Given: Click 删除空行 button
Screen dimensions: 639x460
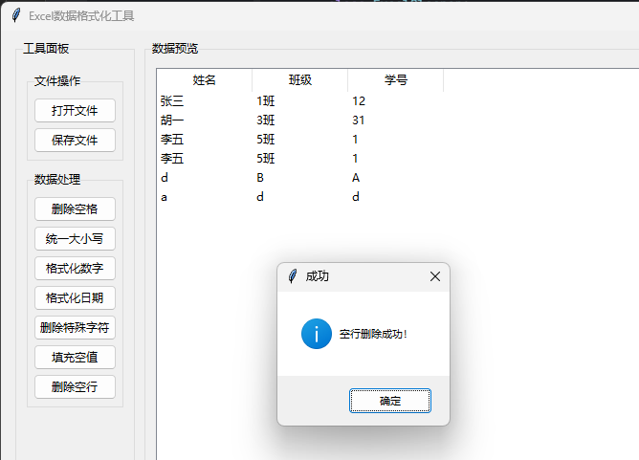Looking at the screenshot, I should pyautogui.click(x=75, y=386).
